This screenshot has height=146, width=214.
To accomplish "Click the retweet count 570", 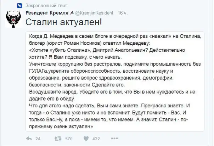I will [69, 139].
